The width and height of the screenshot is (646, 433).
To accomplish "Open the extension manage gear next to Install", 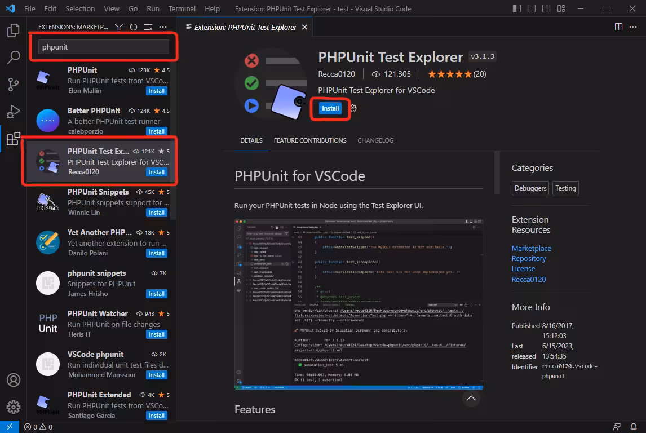I will click(353, 108).
